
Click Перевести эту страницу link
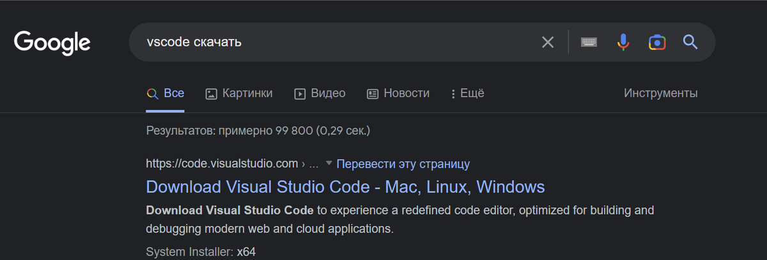coord(403,164)
